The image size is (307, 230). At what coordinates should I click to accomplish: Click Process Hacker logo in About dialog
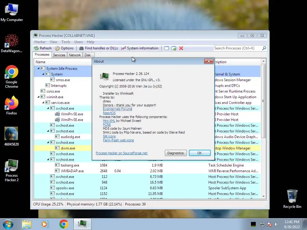tap(104, 76)
